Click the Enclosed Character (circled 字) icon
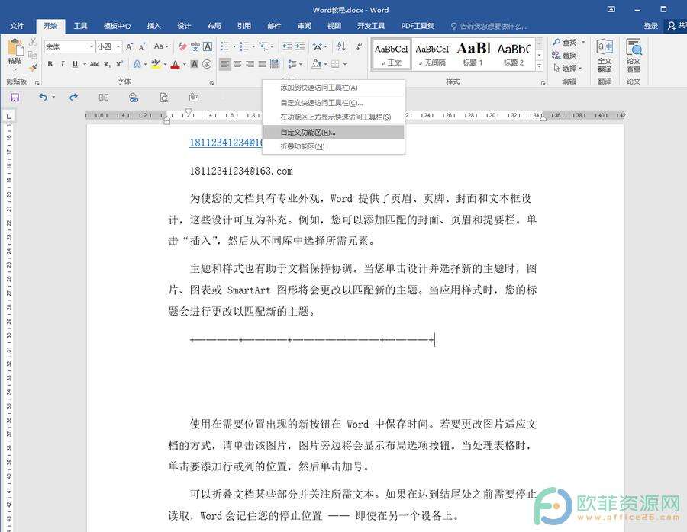The height and width of the screenshot is (532, 687). [x=207, y=64]
